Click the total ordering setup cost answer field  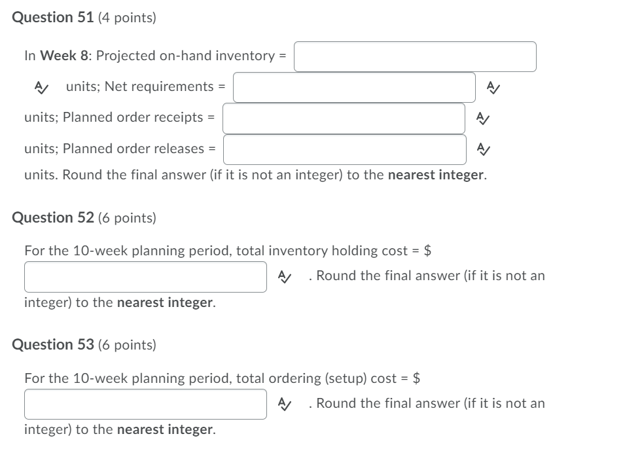pyautogui.click(x=145, y=403)
